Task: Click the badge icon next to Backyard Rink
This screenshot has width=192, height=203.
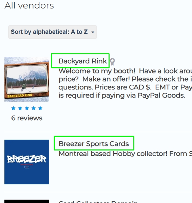Action: tap(112, 62)
